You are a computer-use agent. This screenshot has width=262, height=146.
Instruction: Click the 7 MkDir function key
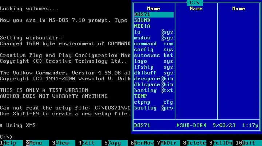pyautogui.click(x=168, y=143)
